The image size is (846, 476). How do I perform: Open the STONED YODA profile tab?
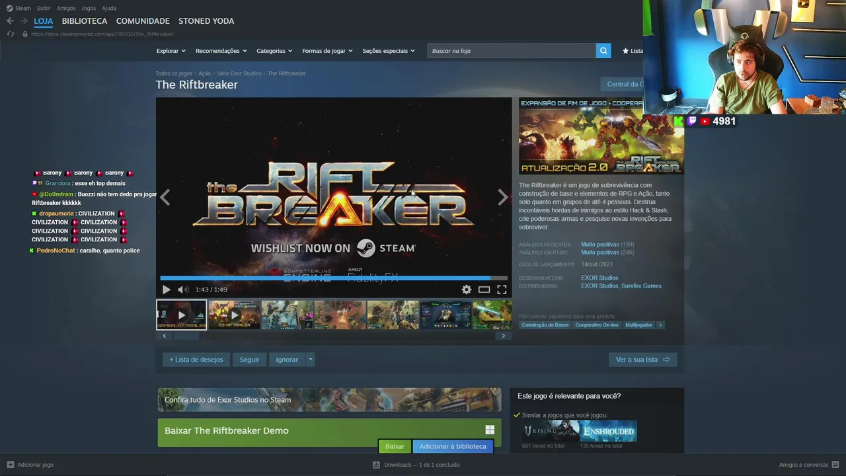point(206,21)
